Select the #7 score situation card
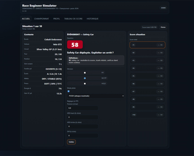 click(147, 92)
